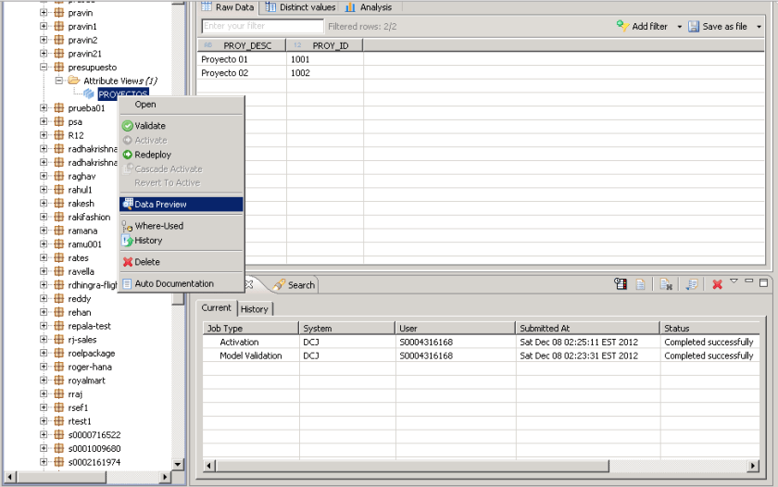Open the job log view menu triangle
This screenshot has width=778, height=487.
click(x=734, y=282)
